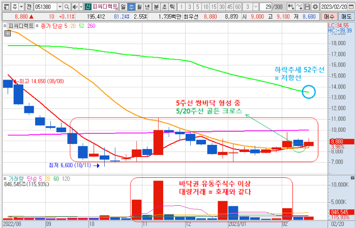Click the volume panel corner button
Screen dimensions: 356x228
[352, 178]
